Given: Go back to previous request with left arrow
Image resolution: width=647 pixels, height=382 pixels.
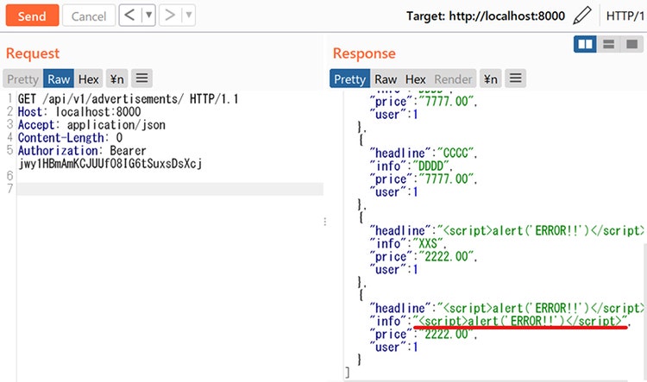Looking at the screenshot, I should click(x=129, y=16).
